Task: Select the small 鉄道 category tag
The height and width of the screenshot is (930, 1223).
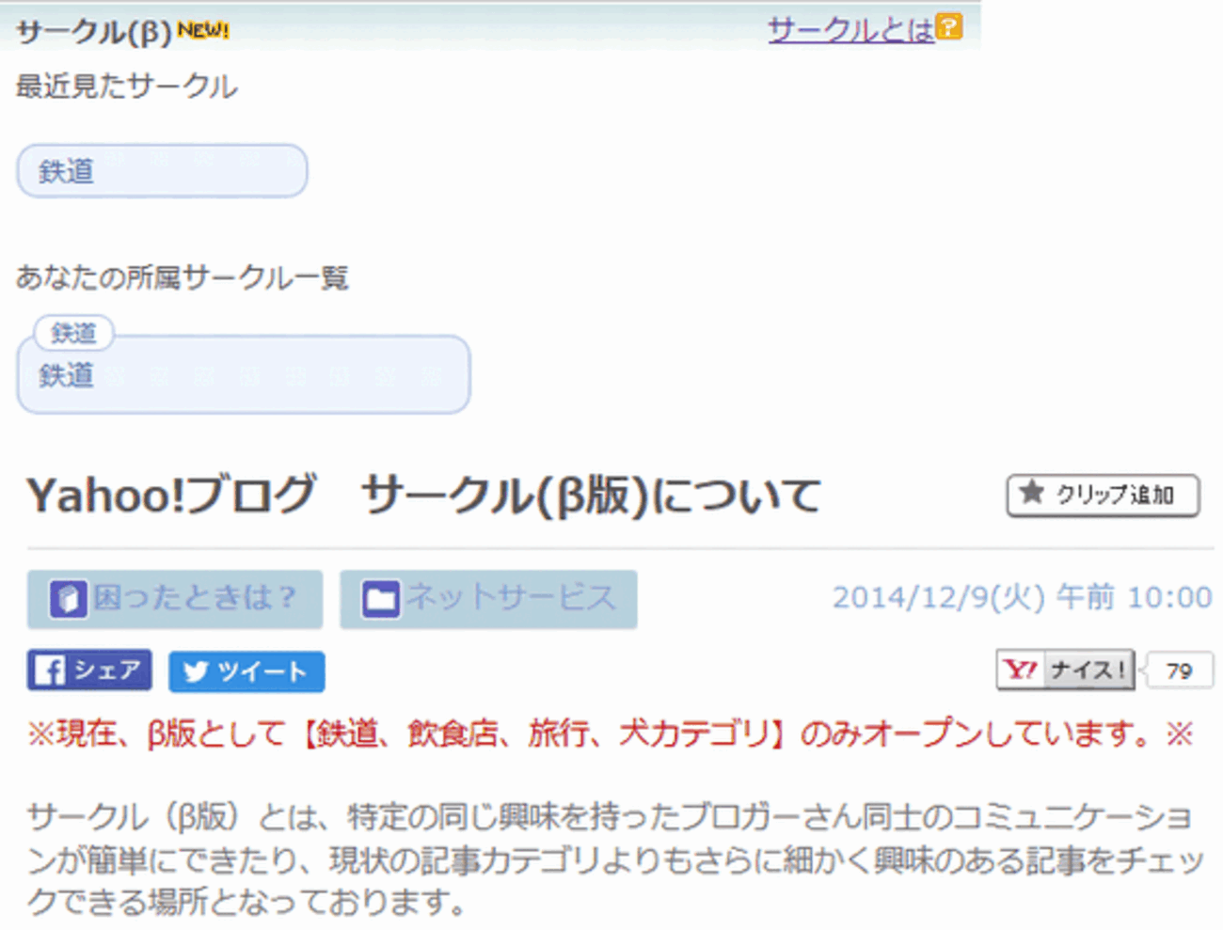Action: (x=73, y=333)
